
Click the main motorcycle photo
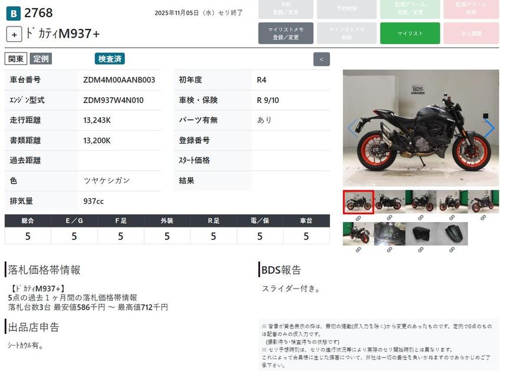tap(421, 128)
